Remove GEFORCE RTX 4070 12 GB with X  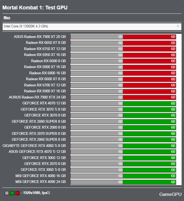pos(68,103)
